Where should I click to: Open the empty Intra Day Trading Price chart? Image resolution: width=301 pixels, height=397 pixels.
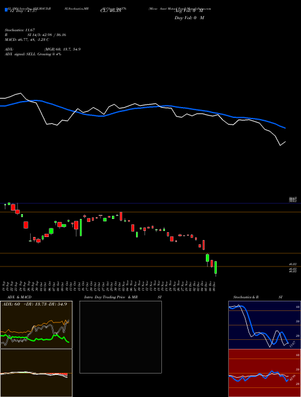120,337
